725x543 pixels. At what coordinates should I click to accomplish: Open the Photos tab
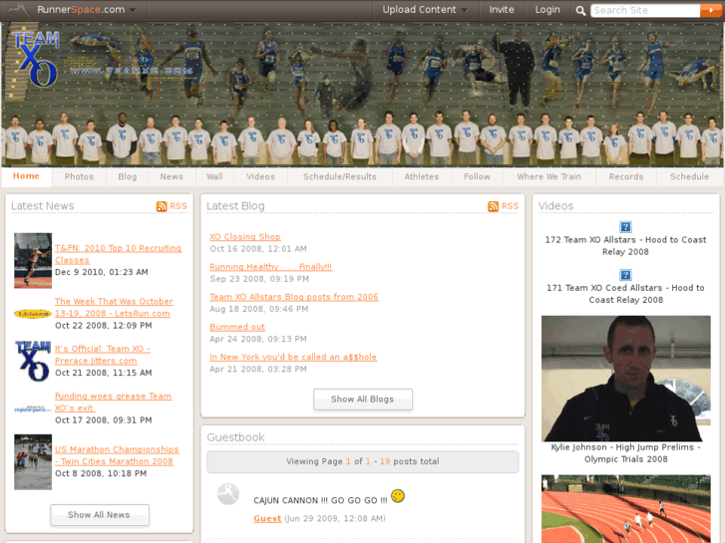(79, 176)
